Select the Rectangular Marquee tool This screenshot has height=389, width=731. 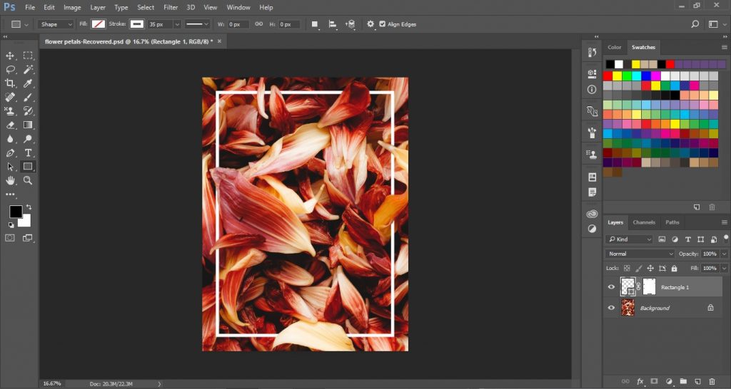28,56
